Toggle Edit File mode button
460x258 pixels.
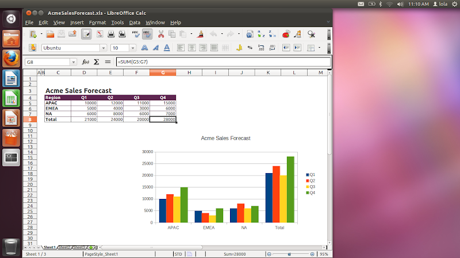pos(86,34)
